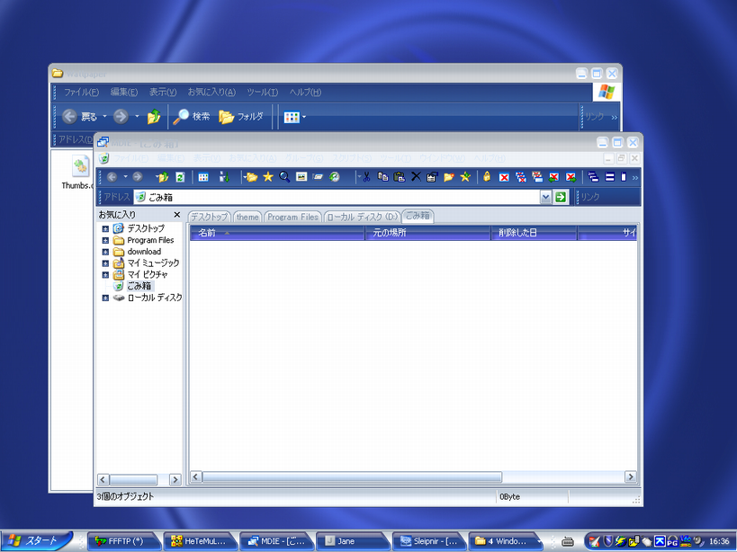Go up one folder in MDIE toolbar
The height and width of the screenshot is (552, 737).
click(163, 177)
